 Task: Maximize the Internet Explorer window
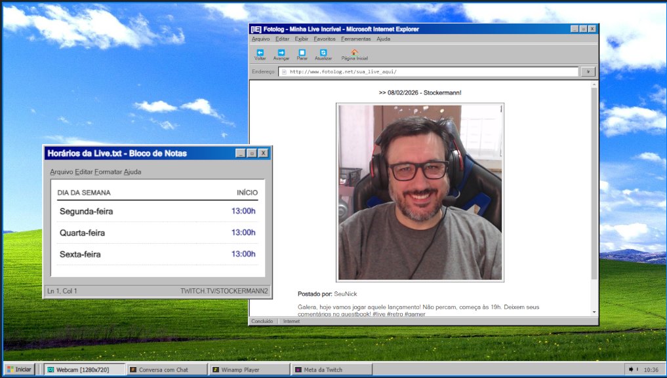point(583,29)
